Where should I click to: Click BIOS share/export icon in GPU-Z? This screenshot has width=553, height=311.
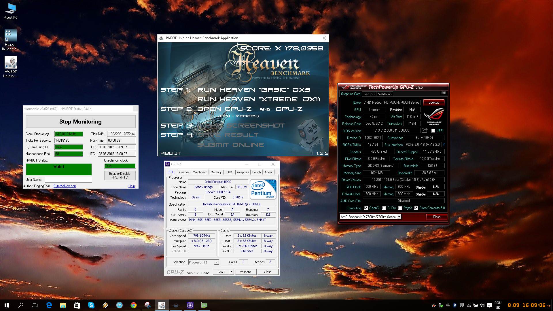(x=425, y=130)
